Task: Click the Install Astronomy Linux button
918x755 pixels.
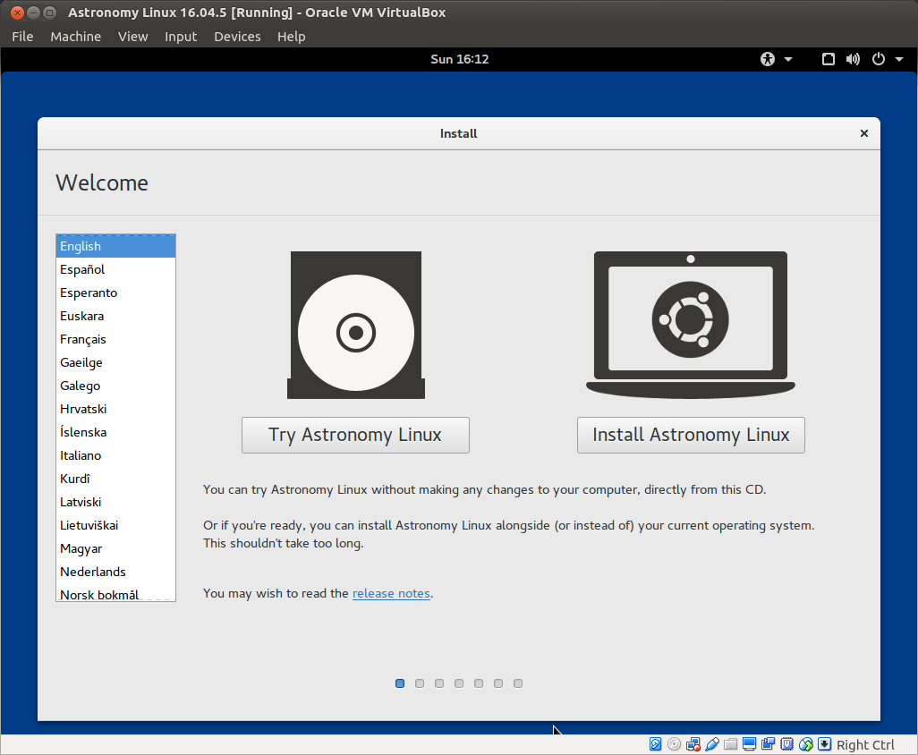Action: coord(690,435)
